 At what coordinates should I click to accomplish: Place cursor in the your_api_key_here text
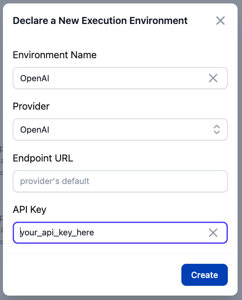pyautogui.click(x=57, y=233)
